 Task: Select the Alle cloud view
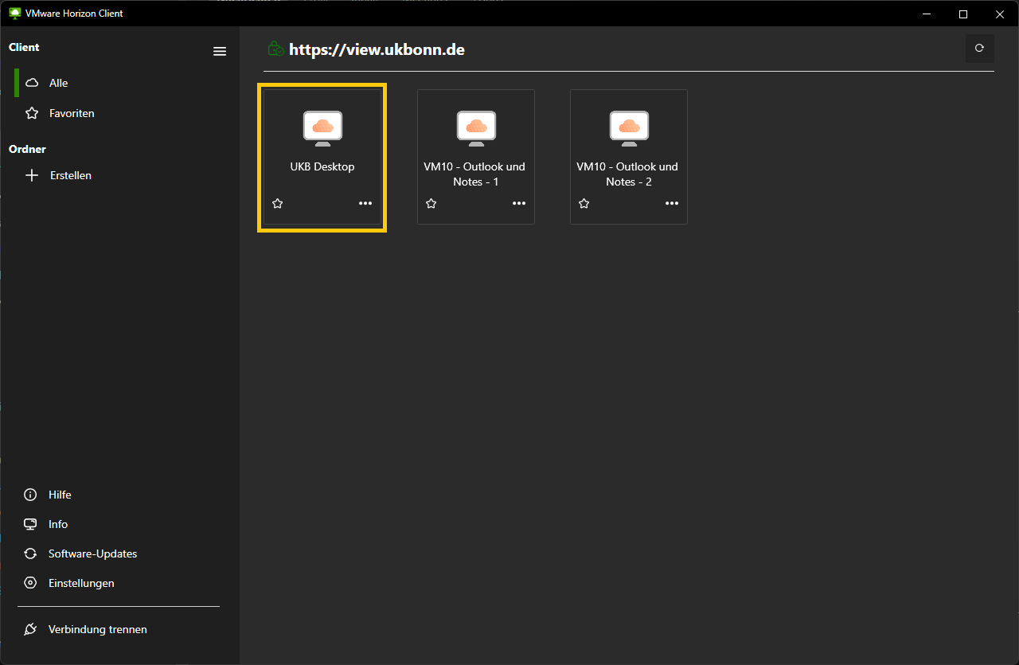click(x=119, y=83)
